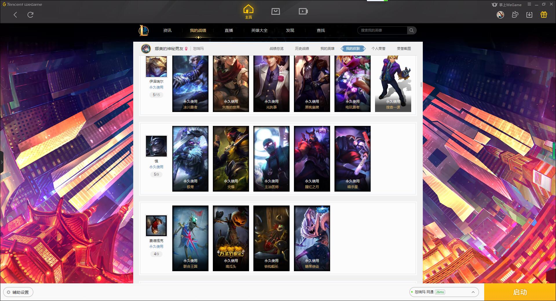This screenshot has height=301, width=556.
Task: Open the 黑桃皇牌 skin card
Action: 312,84
